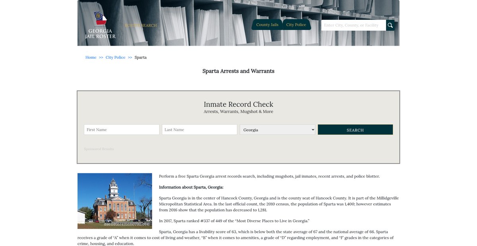Go to Home via the breadcrumb
The width and height of the screenshot is (477, 246).
(x=91, y=58)
